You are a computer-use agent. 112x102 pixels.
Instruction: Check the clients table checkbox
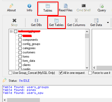tap(20, 65)
